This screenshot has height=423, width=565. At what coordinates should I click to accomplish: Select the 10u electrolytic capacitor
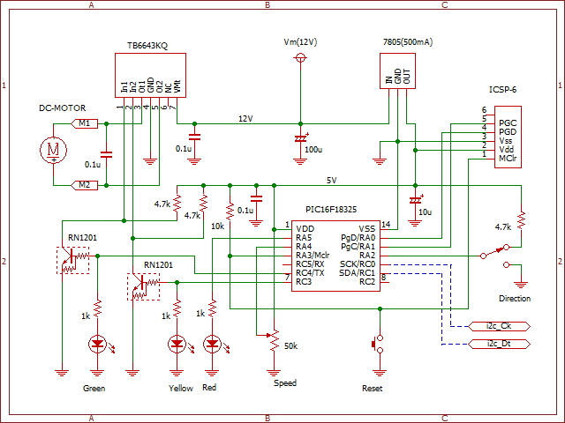(x=416, y=200)
